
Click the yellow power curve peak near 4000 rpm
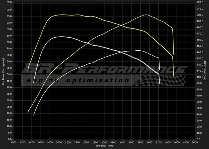[x=146, y=15]
